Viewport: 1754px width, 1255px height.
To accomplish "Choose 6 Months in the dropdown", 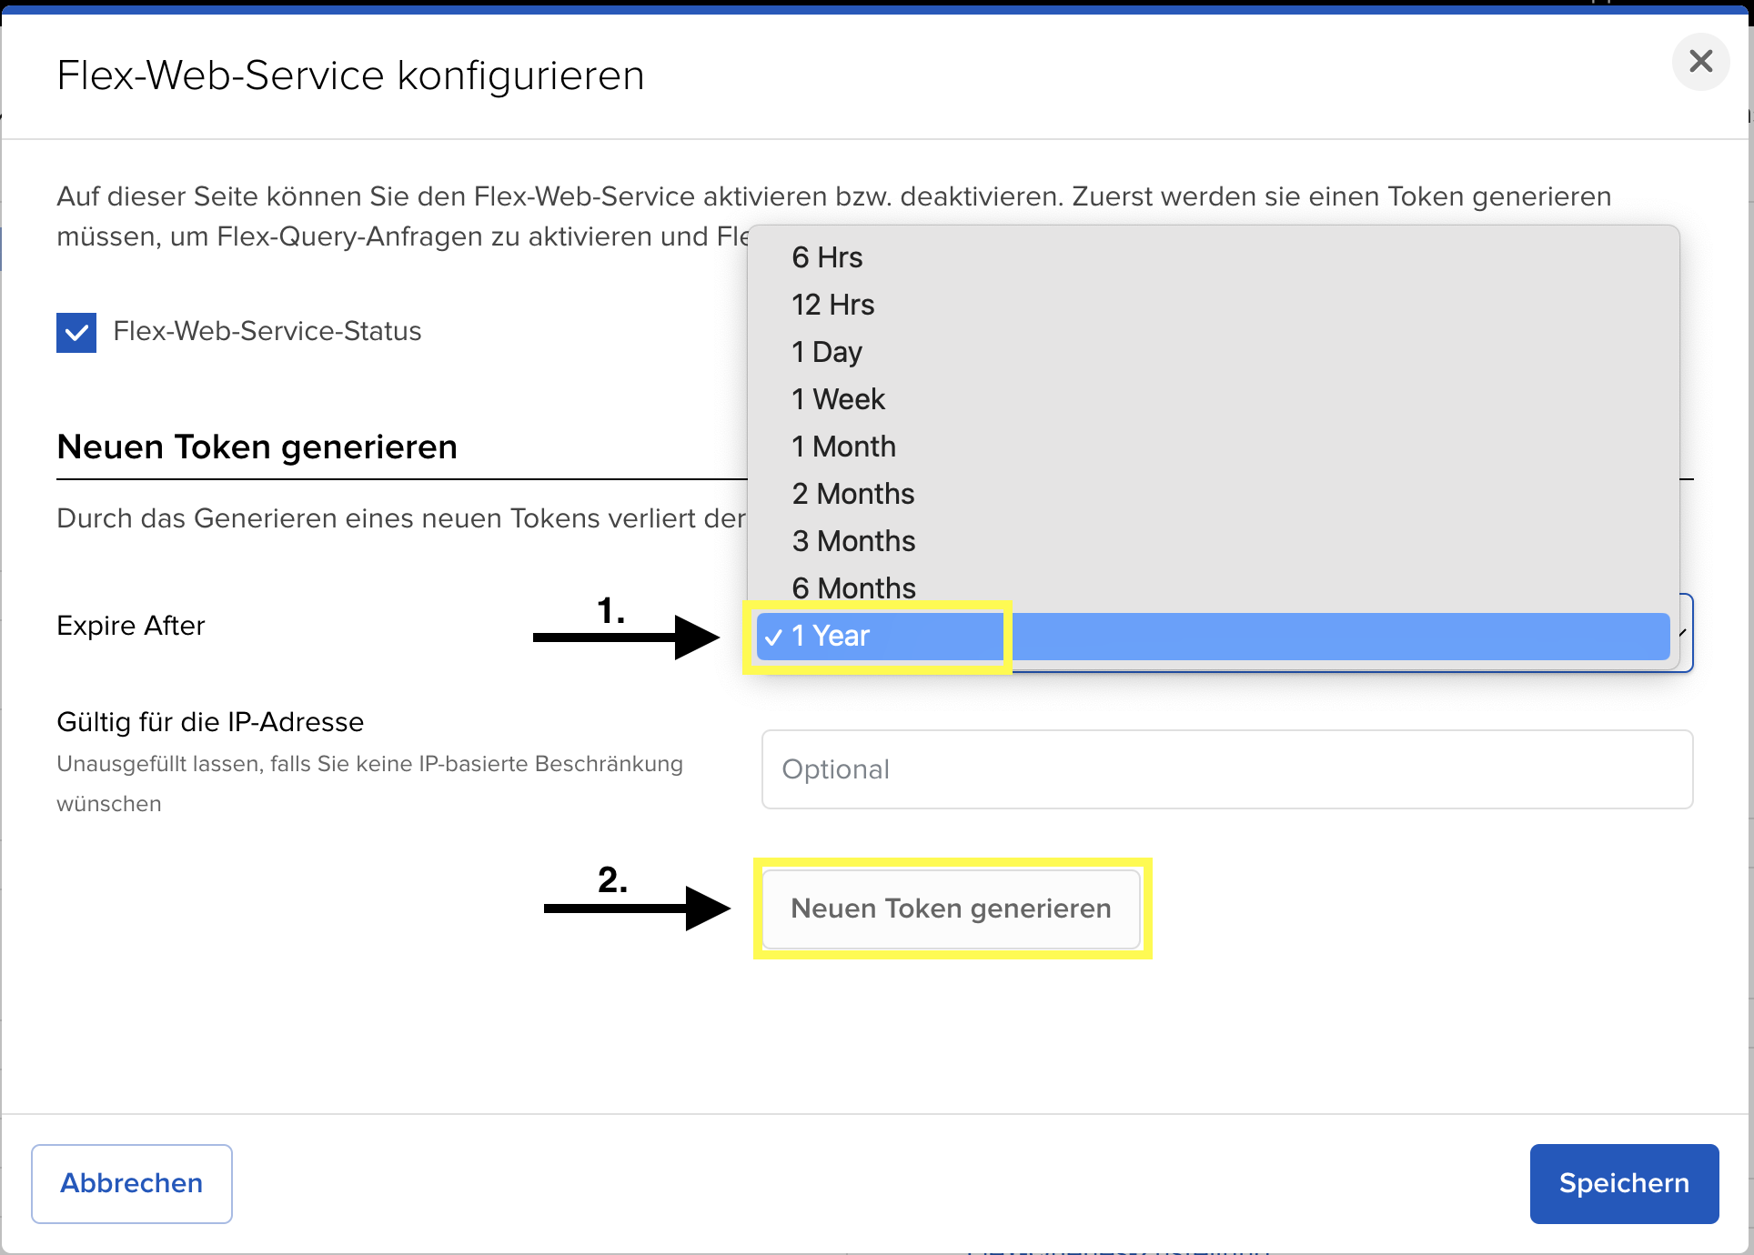I will click(852, 587).
